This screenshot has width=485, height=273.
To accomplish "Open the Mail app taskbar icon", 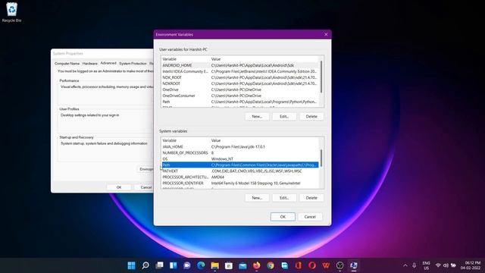I will 242,265.
